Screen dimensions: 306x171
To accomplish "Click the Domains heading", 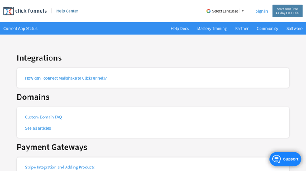I will pyautogui.click(x=33, y=97).
